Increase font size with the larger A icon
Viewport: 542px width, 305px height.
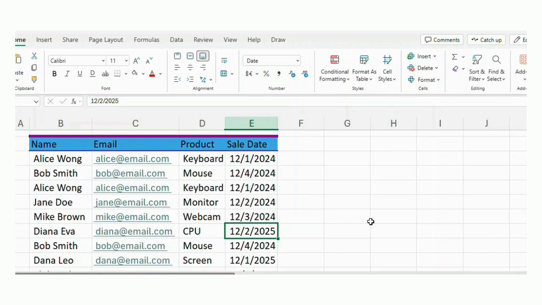click(x=136, y=61)
